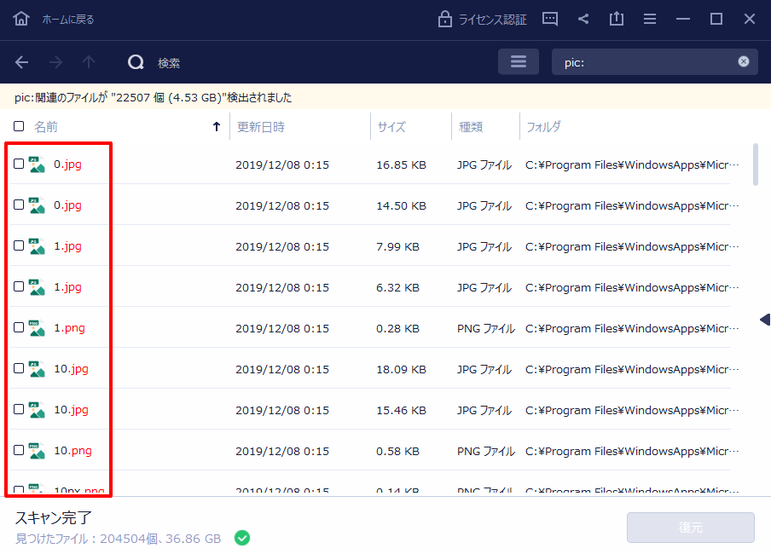Sort list by 更新日時 column header
This screenshot has width=771, height=554.
point(261,127)
